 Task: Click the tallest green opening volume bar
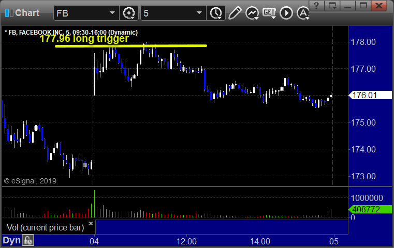click(x=94, y=204)
